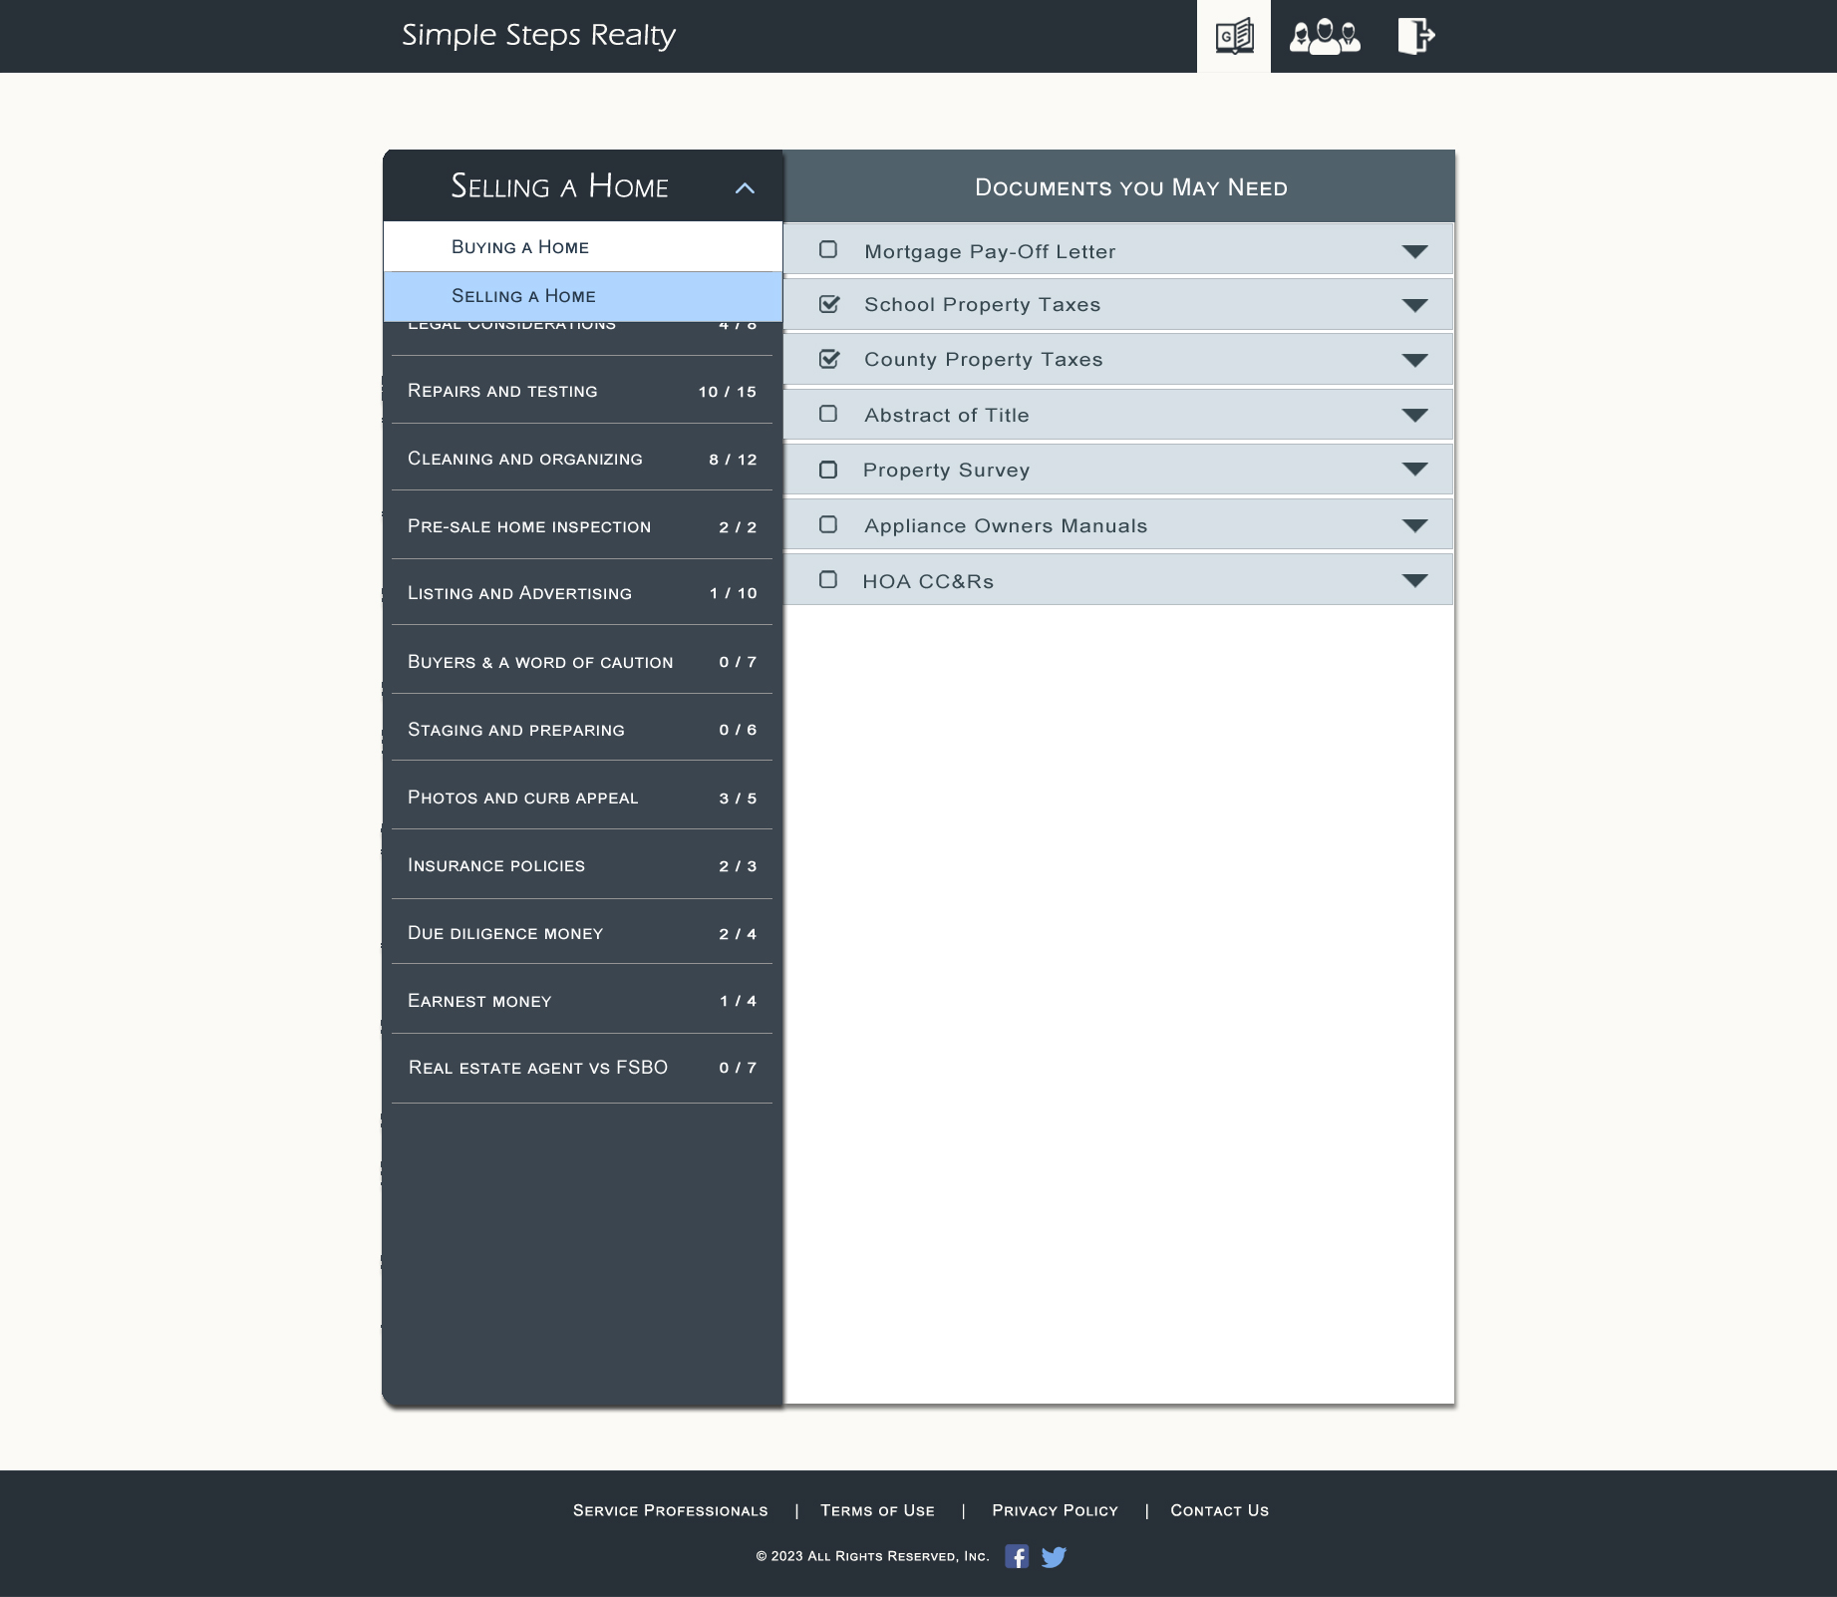Open the Terms of Use link

877,1510
